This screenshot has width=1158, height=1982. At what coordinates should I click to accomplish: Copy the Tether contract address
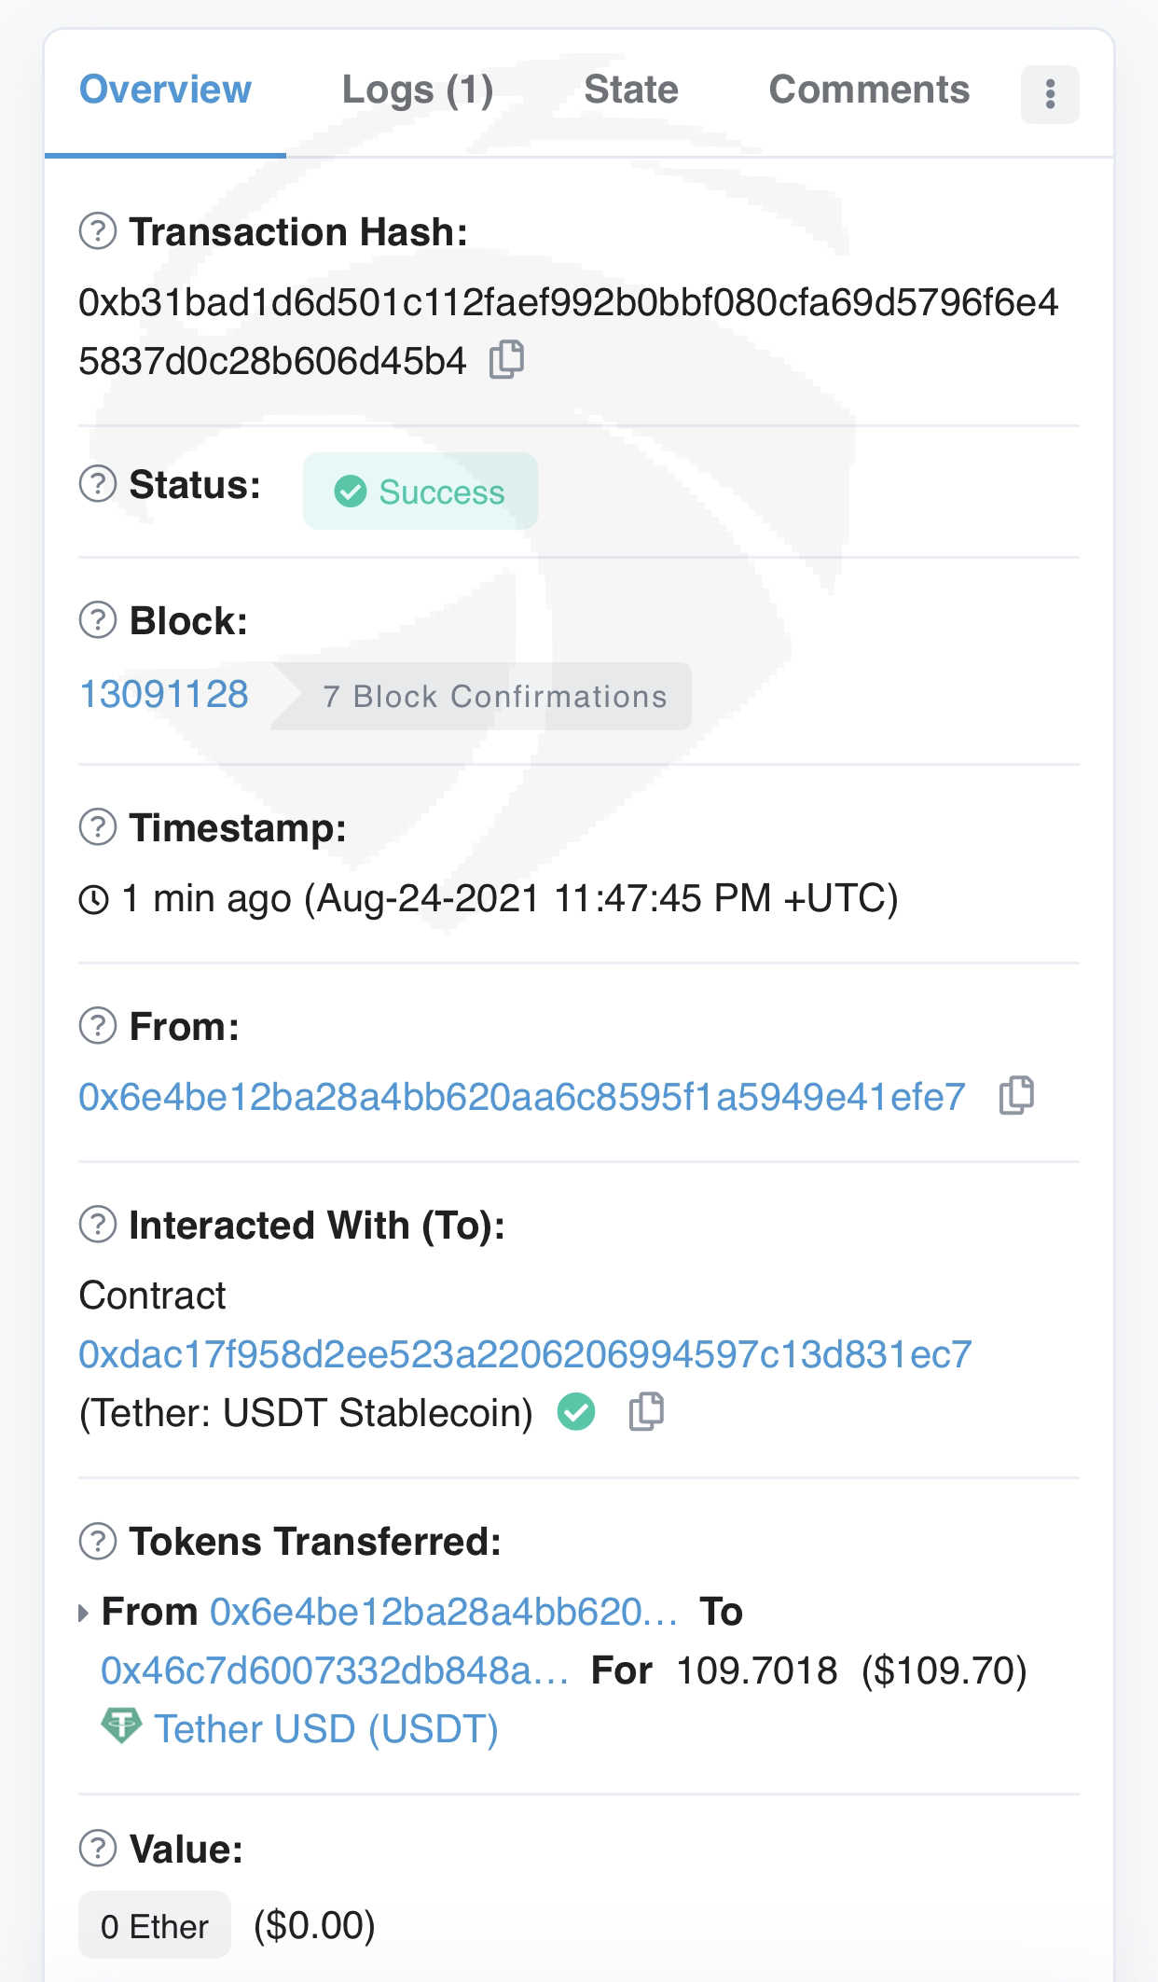[645, 1412]
